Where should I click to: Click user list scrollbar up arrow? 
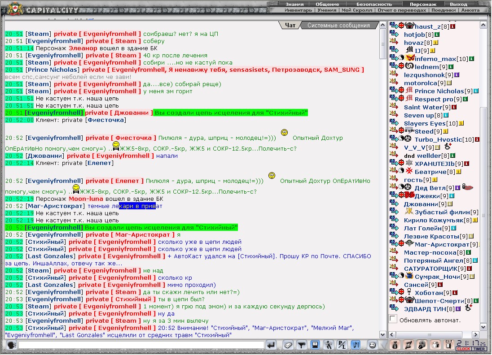[483, 25]
